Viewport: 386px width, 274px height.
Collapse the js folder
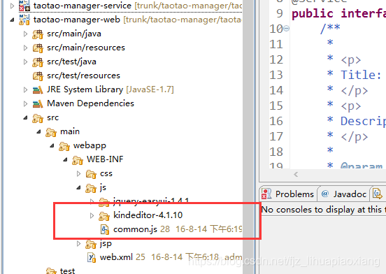pyautogui.click(x=78, y=188)
